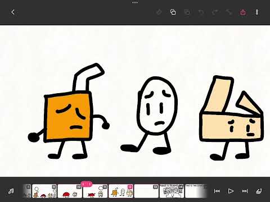Screen dimensions: 270x202
Task: Open the layers panel icon
Action: point(259,191)
